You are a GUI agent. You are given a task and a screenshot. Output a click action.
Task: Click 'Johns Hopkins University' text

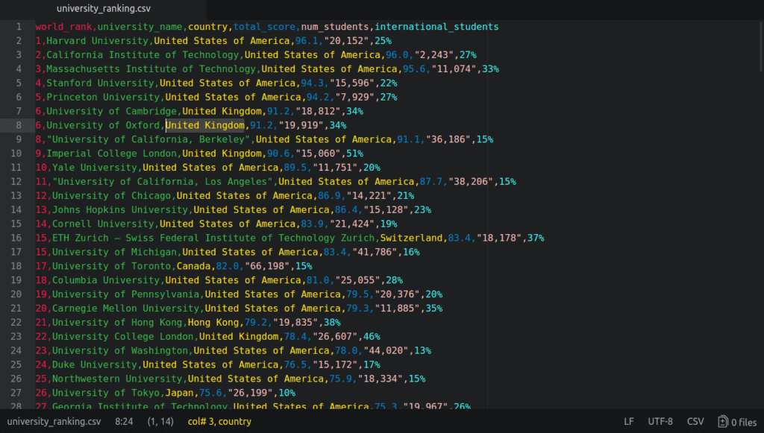[x=120, y=210]
